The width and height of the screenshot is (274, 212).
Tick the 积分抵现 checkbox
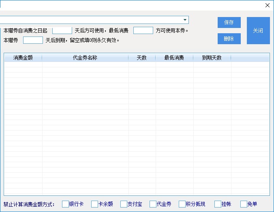pos(182,204)
